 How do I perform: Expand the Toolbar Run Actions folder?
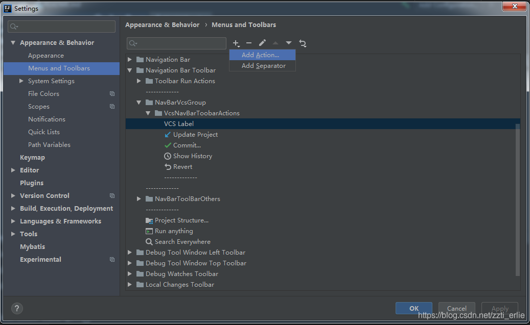pos(139,81)
